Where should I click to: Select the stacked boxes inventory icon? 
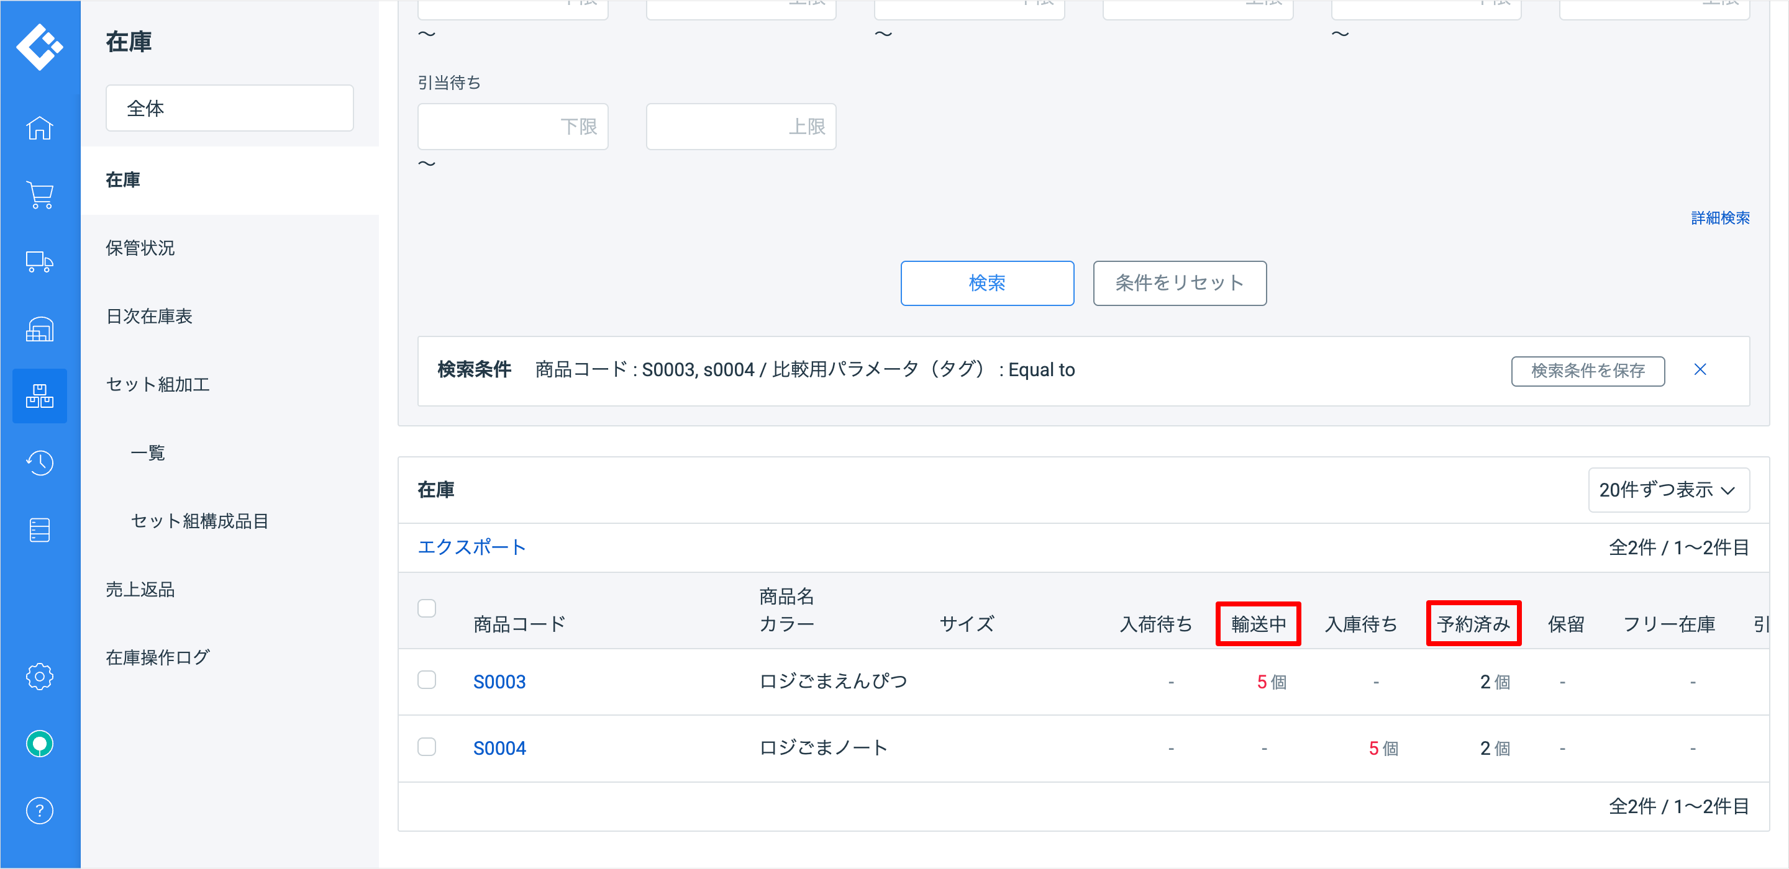[x=40, y=395]
